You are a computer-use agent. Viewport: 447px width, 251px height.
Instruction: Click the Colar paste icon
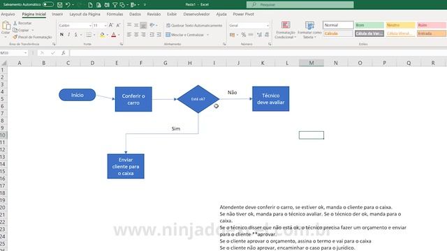6,26
